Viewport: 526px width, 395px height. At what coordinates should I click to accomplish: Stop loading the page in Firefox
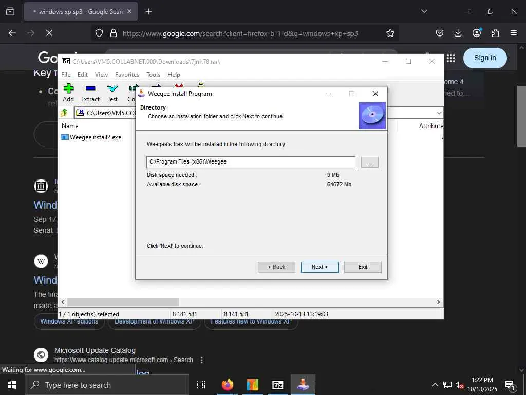tap(49, 33)
